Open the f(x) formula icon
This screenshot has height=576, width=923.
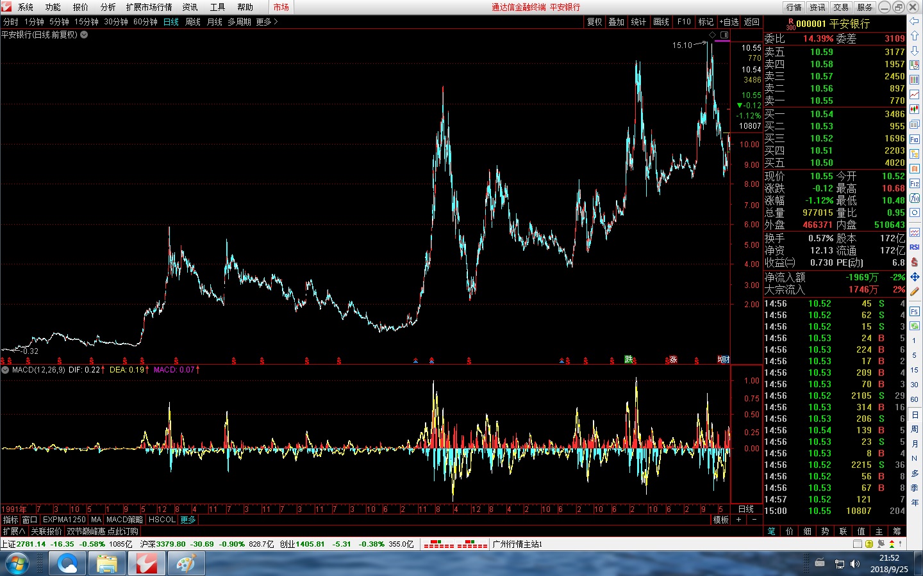[915, 198]
